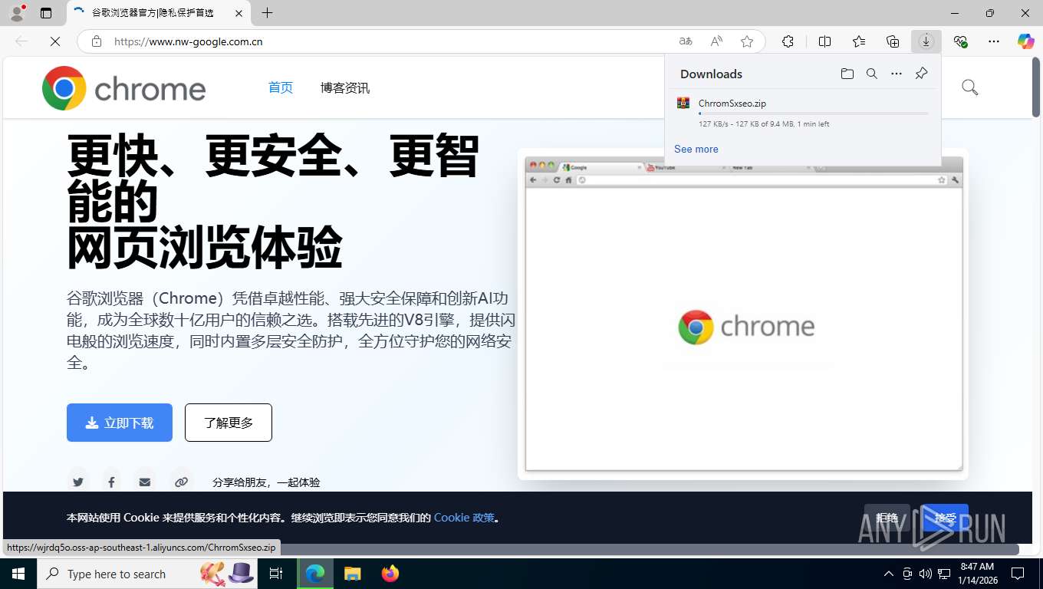Open more options in Downloads panel
The image size is (1043, 589).
897,74
